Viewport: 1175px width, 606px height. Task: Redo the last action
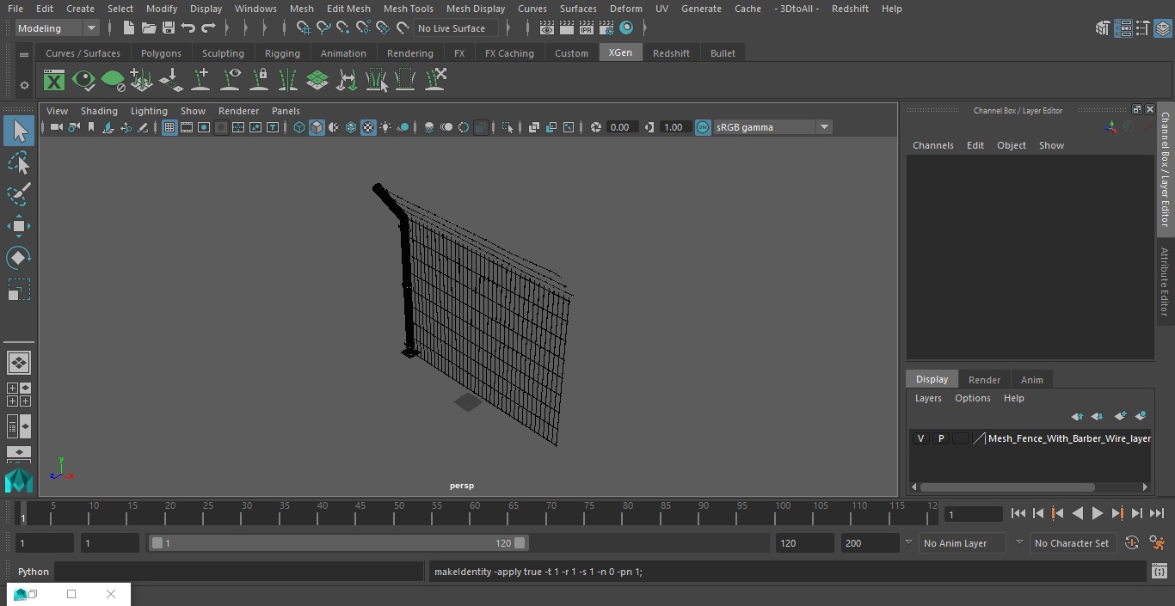pyautogui.click(x=208, y=28)
